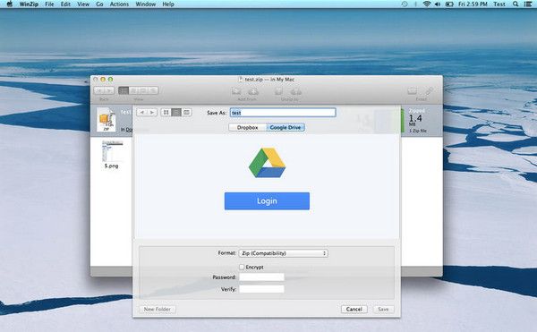537x332 pixels.
Task: Click the clock showing Fri 2:59 PM
Action: click(473, 4)
